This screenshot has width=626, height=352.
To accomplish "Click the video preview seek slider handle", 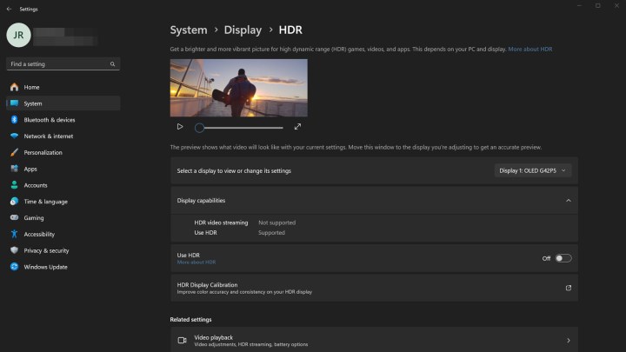I will (199, 128).
